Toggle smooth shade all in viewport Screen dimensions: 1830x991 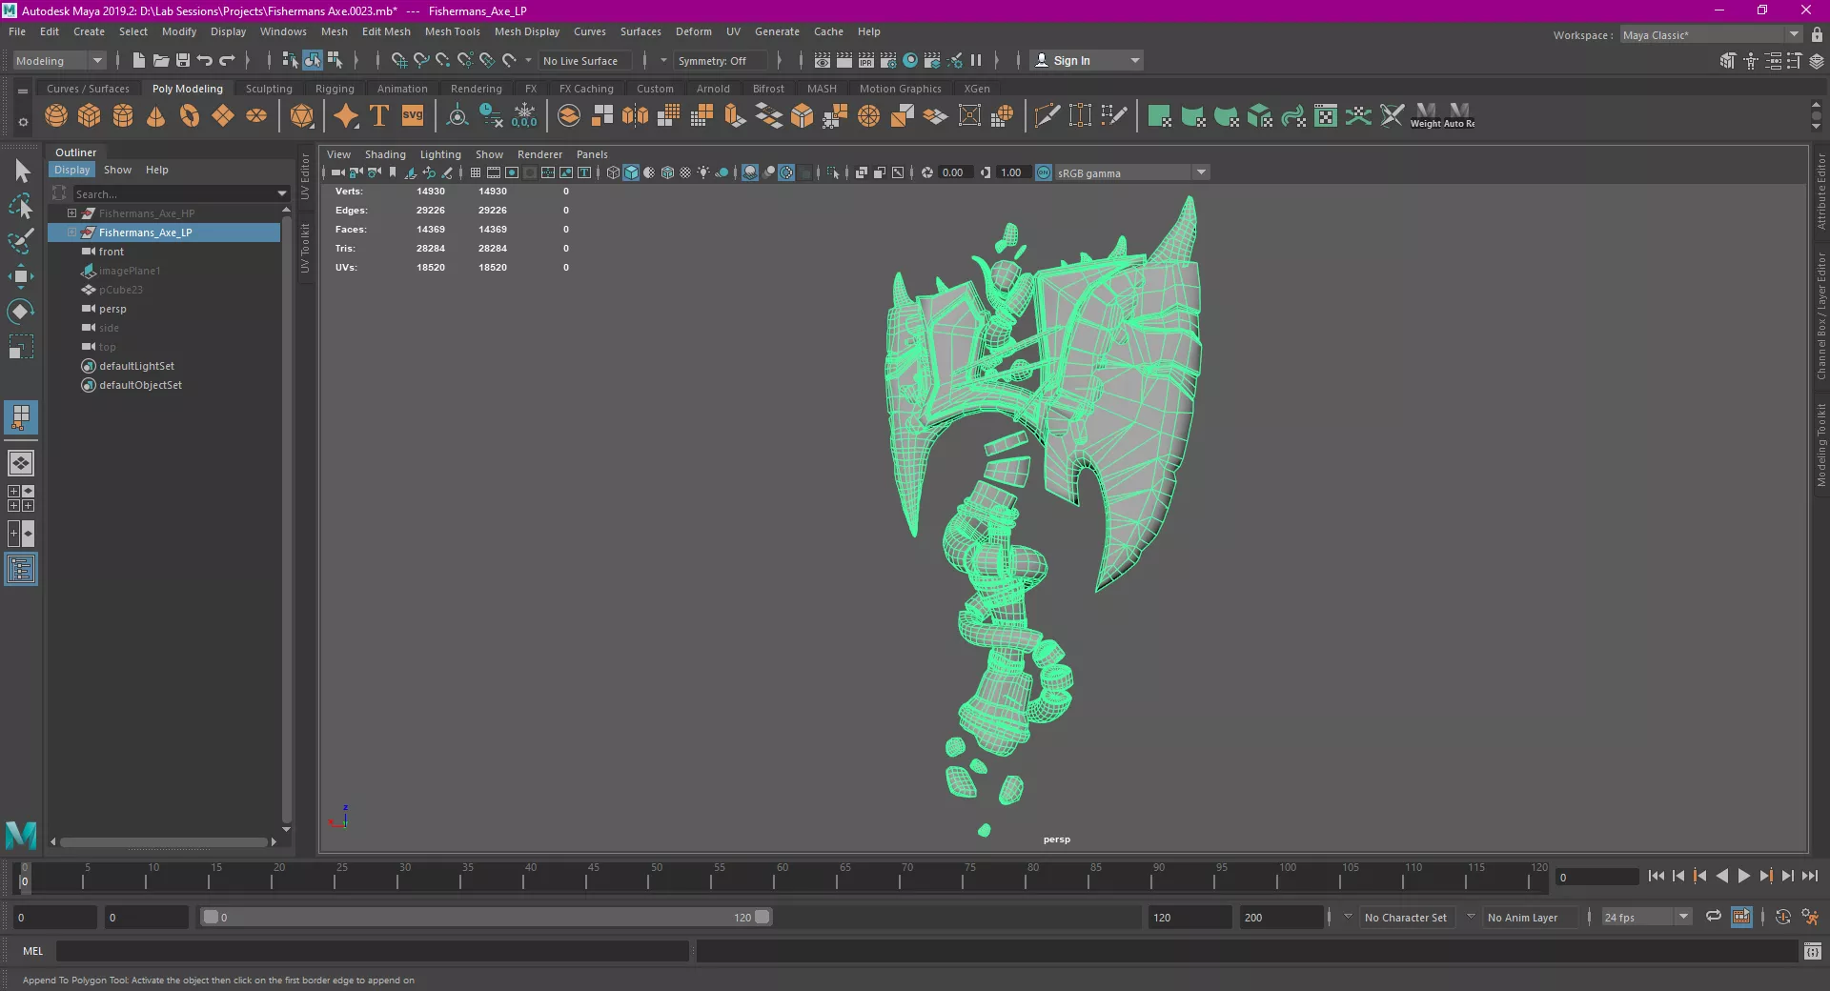point(631,172)
